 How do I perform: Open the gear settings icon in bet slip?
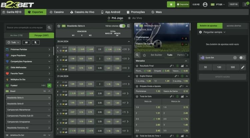200,32
